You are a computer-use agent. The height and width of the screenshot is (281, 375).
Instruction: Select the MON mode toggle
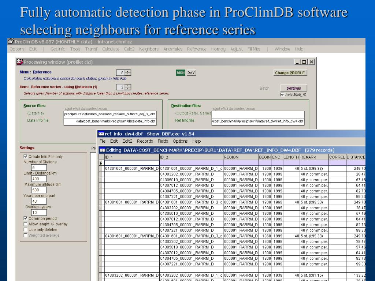pos(181,73)
